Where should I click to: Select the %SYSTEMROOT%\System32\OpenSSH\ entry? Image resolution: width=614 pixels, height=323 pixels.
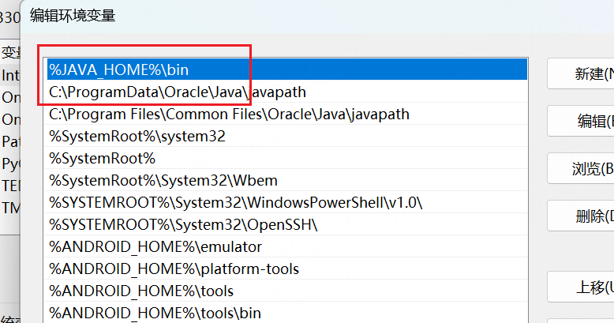(x=286, y=224)
